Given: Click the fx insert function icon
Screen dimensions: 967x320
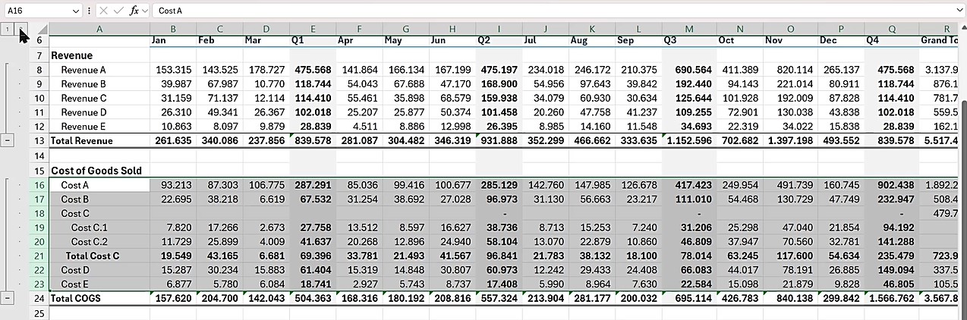Looking at the screenshot, I should pyautogui.click(x=134, y=11).
